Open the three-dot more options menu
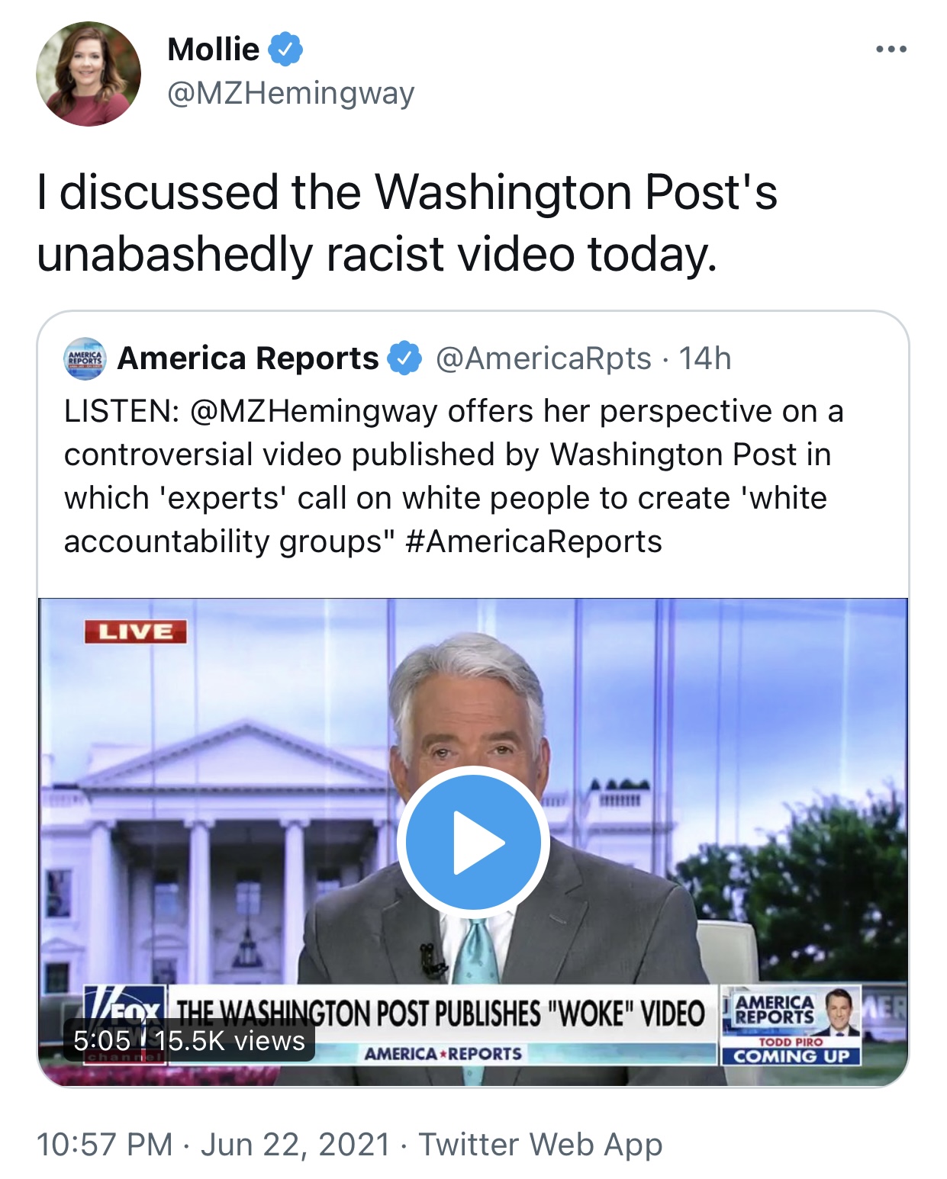Image resolution: width=947 pixels, height=1179 pixels. pos(891,50)
